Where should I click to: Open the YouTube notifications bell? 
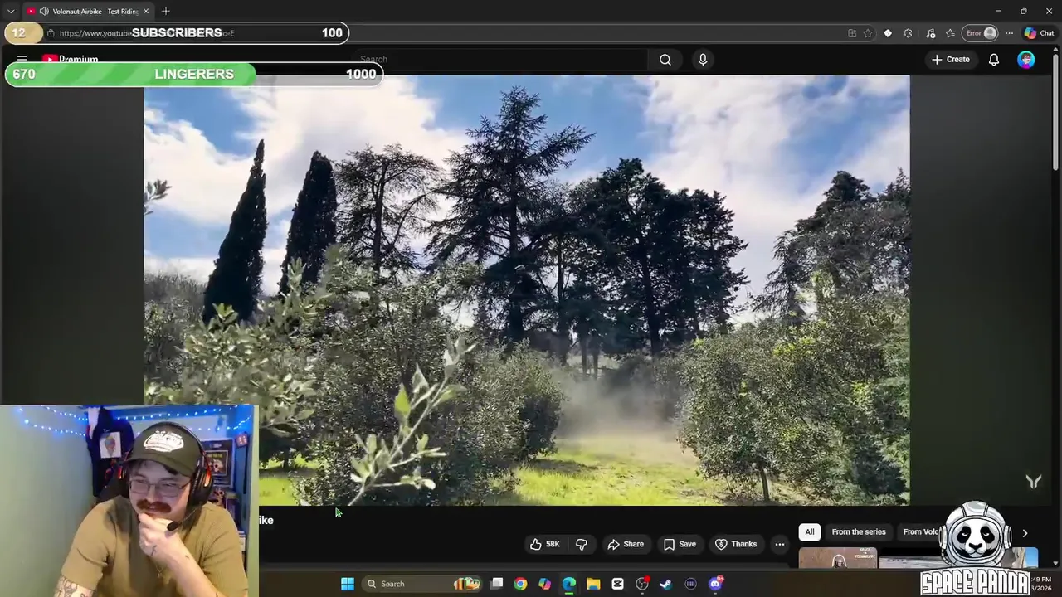click(x=994, y=60)
